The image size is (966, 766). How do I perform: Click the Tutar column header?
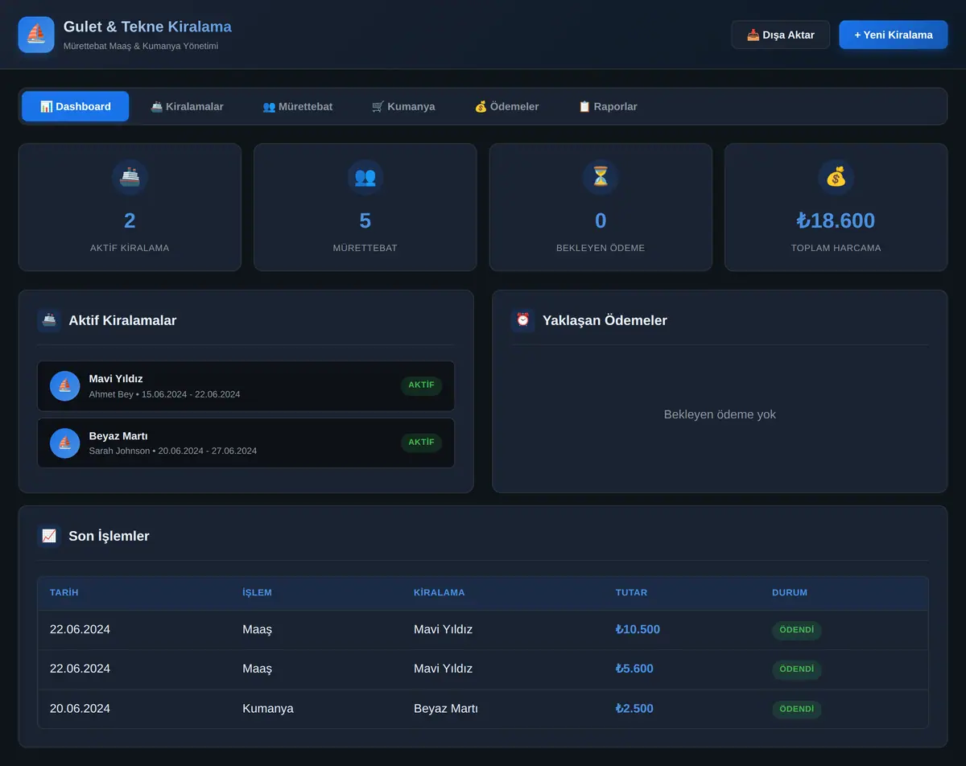pos(632,593)
